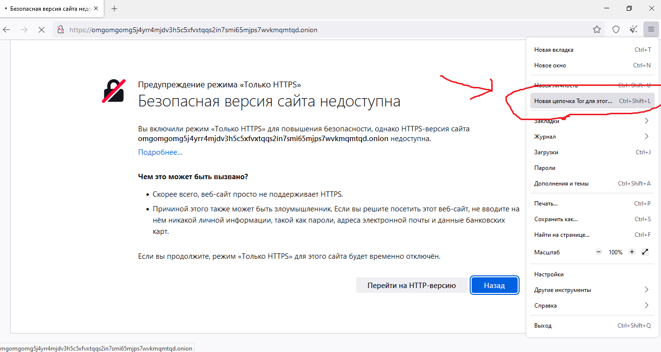Click the line Предупреждение режима «Только HTTPS»
Image resolution: width=661 pixels, height=352 pixels.
coord(220,84)
